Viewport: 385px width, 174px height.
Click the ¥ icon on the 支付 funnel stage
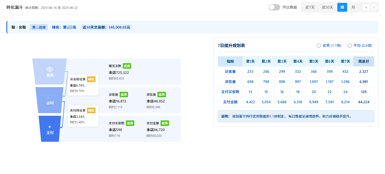(x=50, y=126)
